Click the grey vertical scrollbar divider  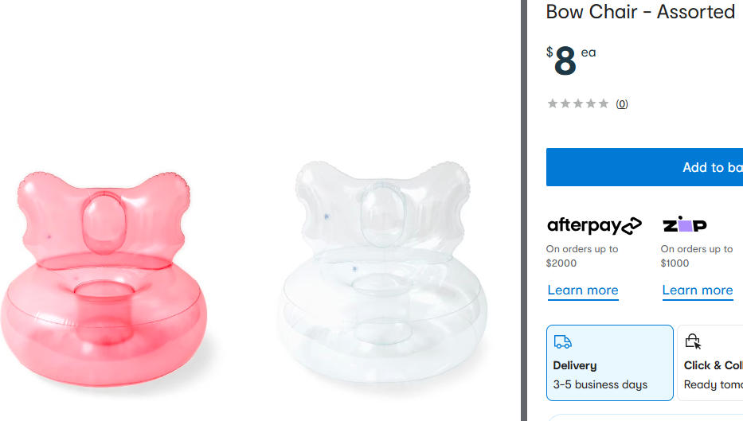coord(523,210)
